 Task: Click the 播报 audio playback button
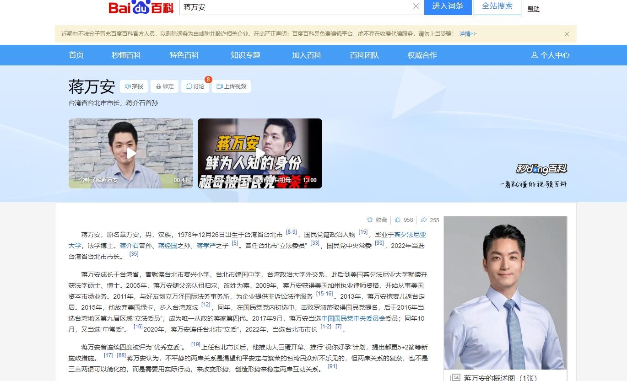pyautogui.click(x=134, y=86)
